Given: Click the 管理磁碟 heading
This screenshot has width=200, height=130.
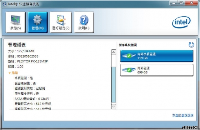Looking at the screenshot, I should pos(17,45).
